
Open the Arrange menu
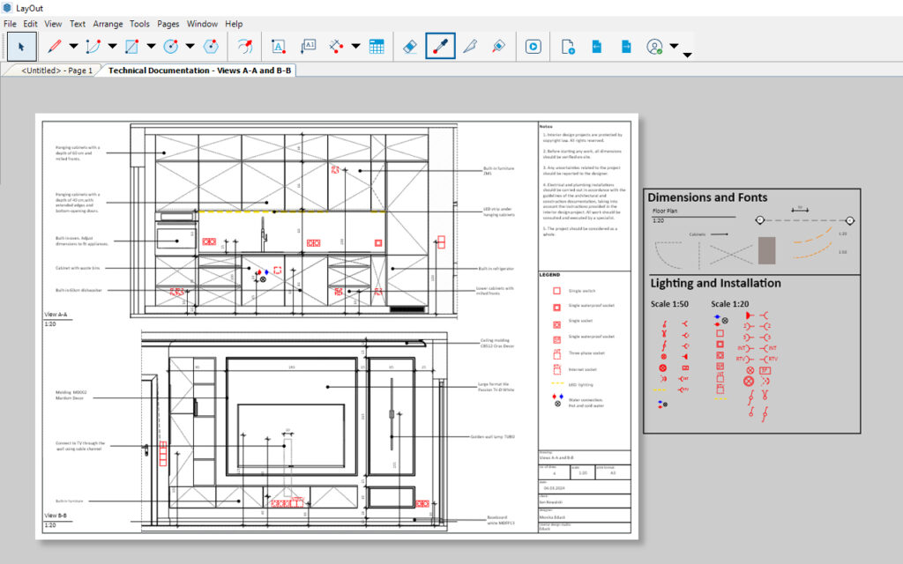108,24
